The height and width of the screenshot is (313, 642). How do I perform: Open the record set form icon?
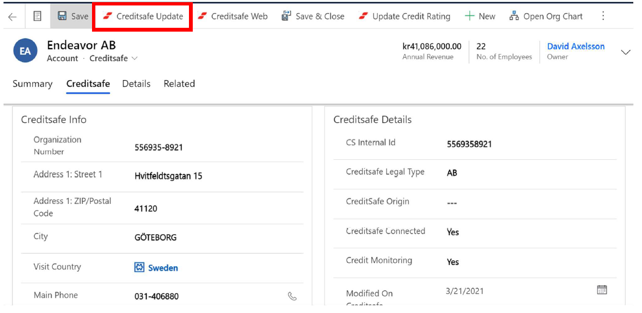[37, 16]
